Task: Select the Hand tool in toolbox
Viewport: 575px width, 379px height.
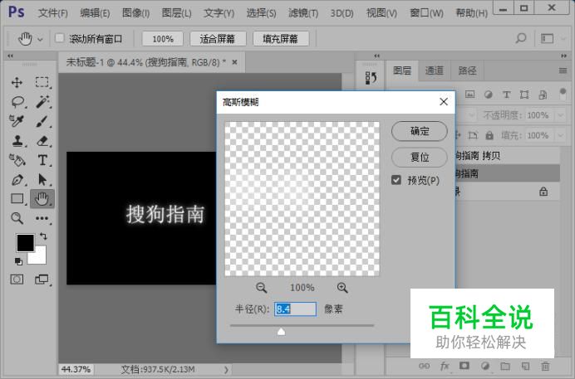Action: (42, 199)
